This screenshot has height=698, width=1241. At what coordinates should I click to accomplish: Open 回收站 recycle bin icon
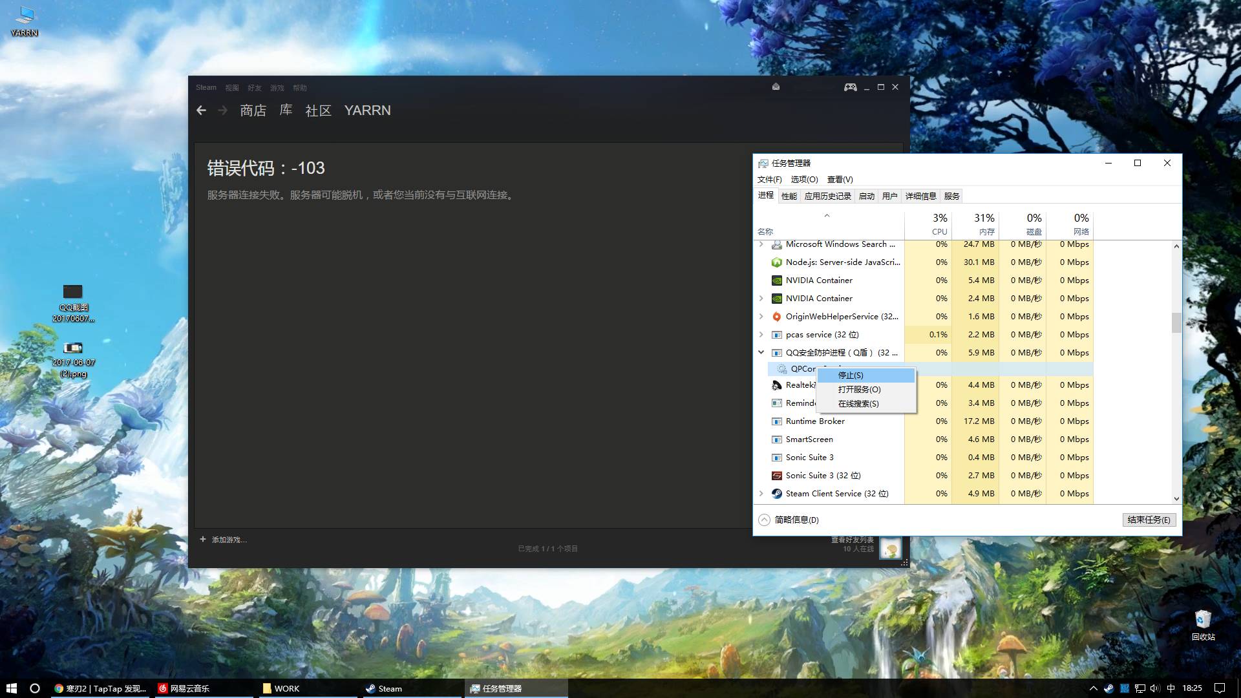tap(1203, 625)
